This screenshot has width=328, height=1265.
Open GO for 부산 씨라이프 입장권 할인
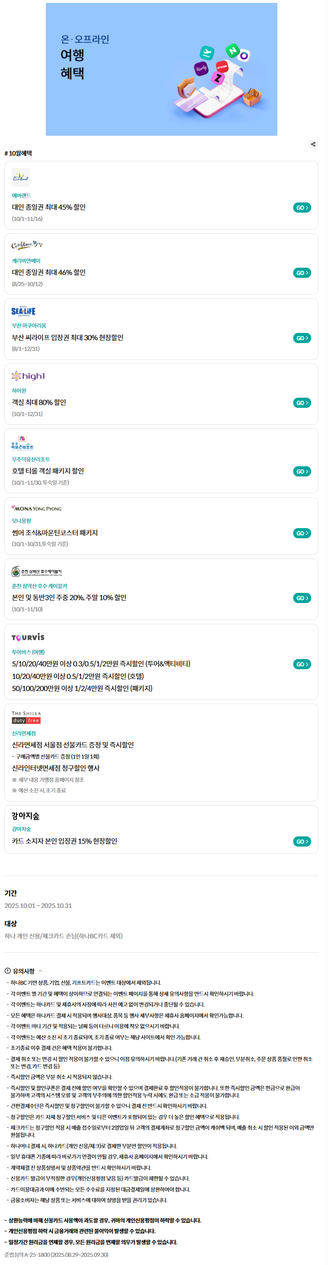(302, 338)
